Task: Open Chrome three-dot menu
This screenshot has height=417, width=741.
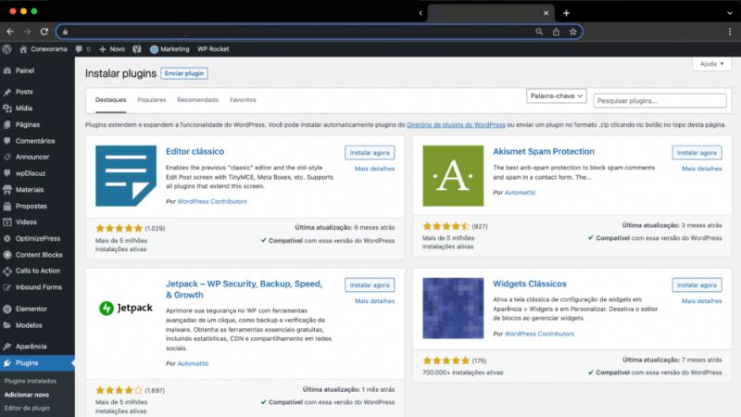Action: coord(731,31)
